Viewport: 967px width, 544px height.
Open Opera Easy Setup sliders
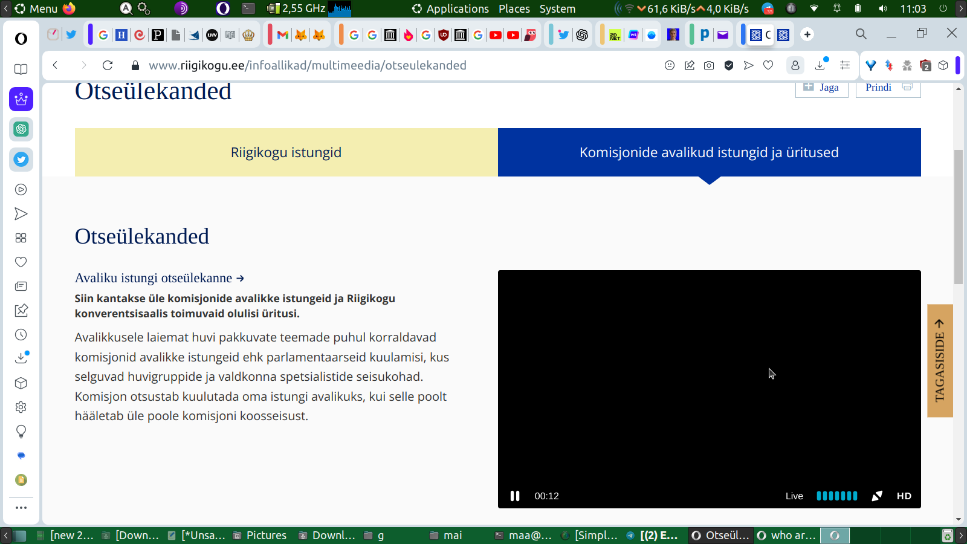coord(845,65)
